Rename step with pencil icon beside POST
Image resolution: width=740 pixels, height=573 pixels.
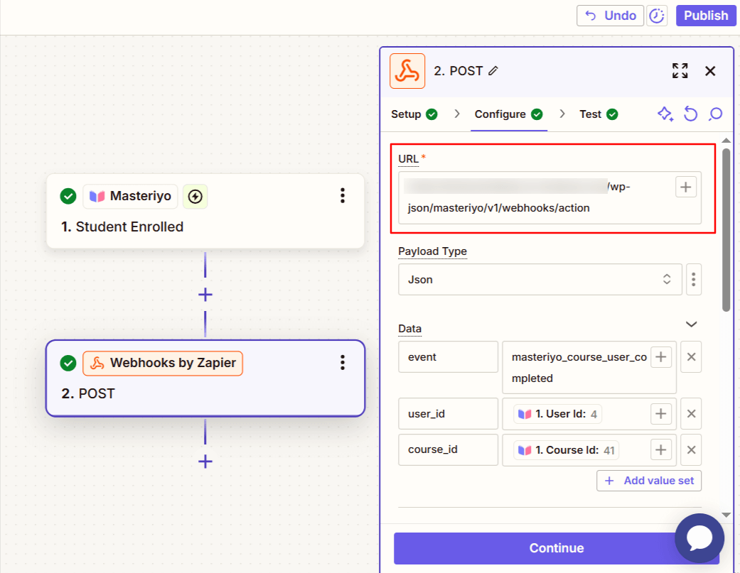[493, 71]
